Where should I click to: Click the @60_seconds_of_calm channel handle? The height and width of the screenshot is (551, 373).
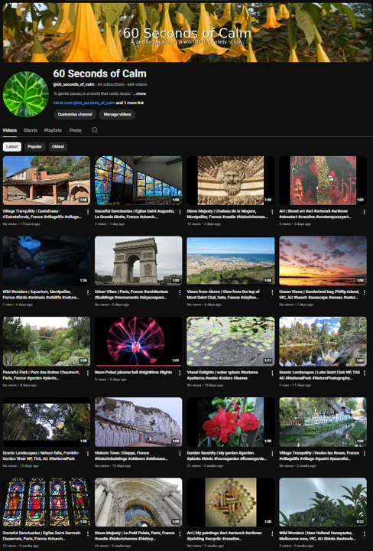click(x=73, y=84)
